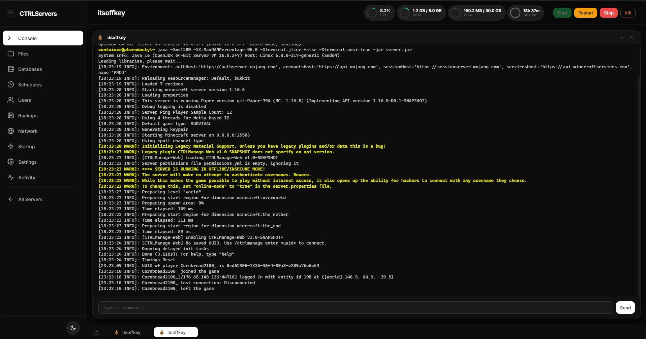The height and width of the screenshot is (339, 646).
Task: Open the Console page in sidebar
Action: pos(43,38)
